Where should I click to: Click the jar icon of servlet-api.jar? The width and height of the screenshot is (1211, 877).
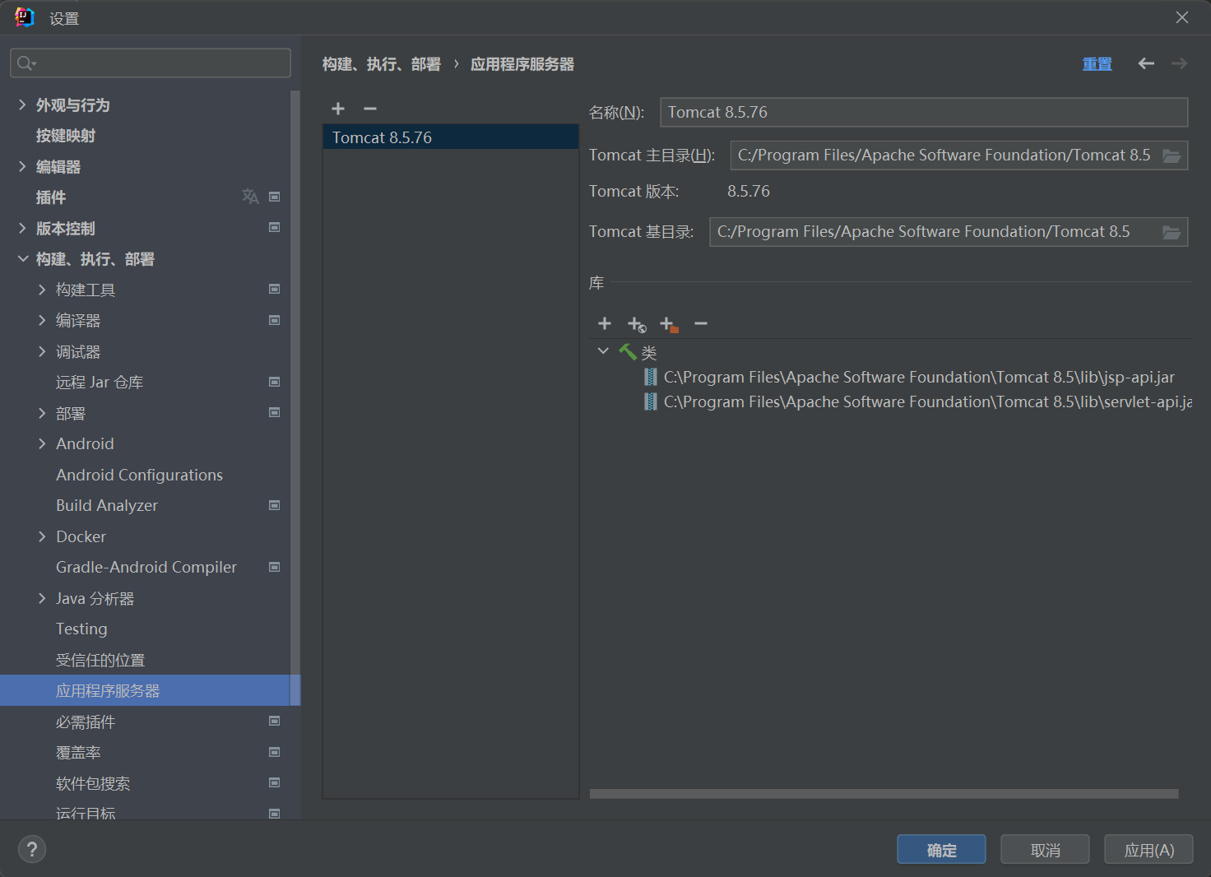pyautogui.click(x=651, y=401)
